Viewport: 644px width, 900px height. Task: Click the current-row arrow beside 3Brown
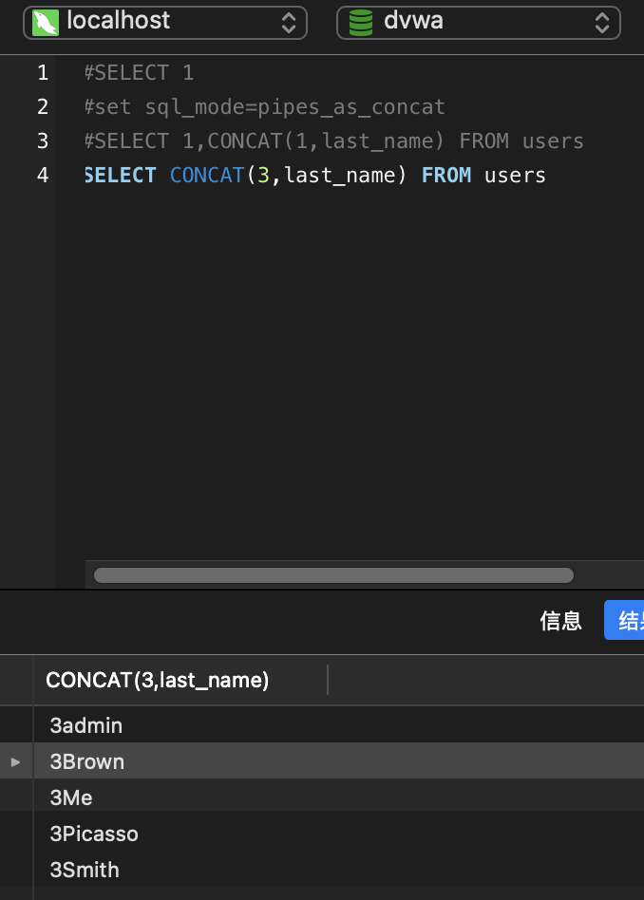(15, 761)
